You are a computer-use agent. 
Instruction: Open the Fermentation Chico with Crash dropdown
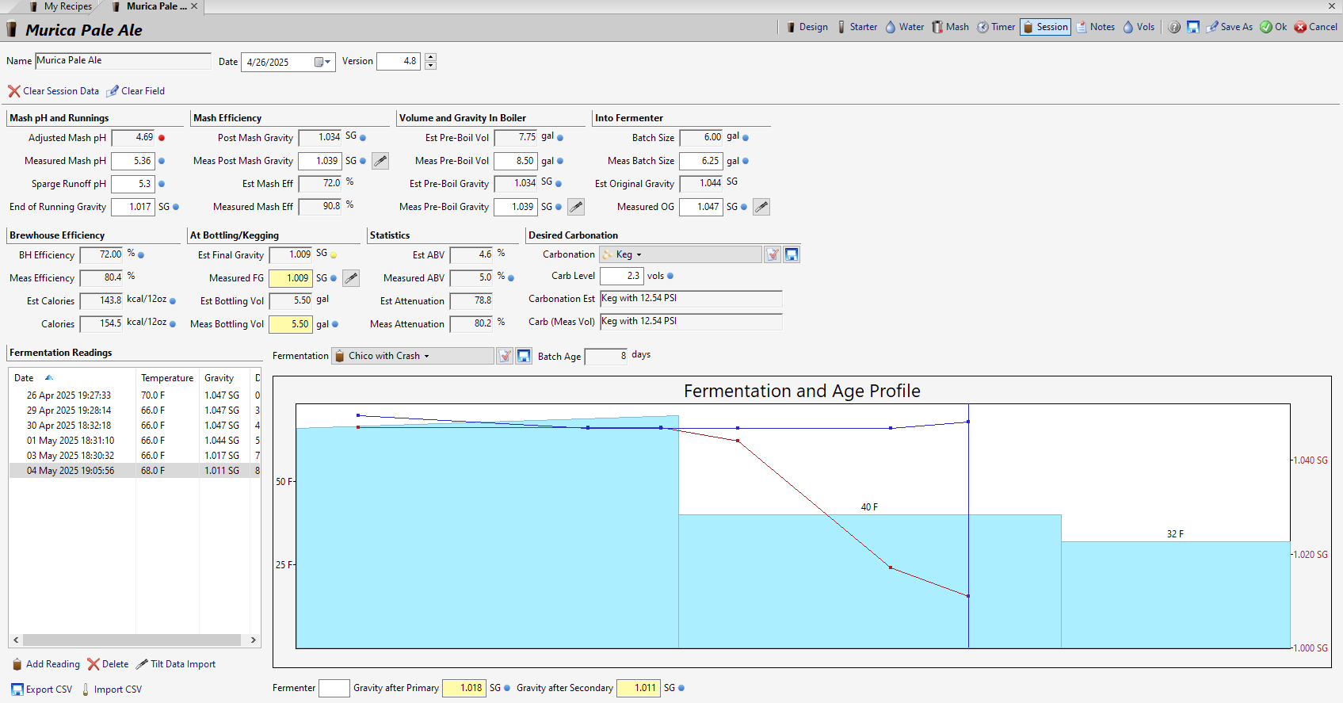pos(413,356)
